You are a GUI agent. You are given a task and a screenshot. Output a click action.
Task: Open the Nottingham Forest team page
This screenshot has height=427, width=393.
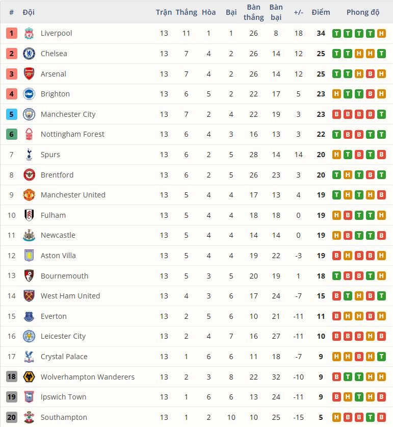(72, 134)
